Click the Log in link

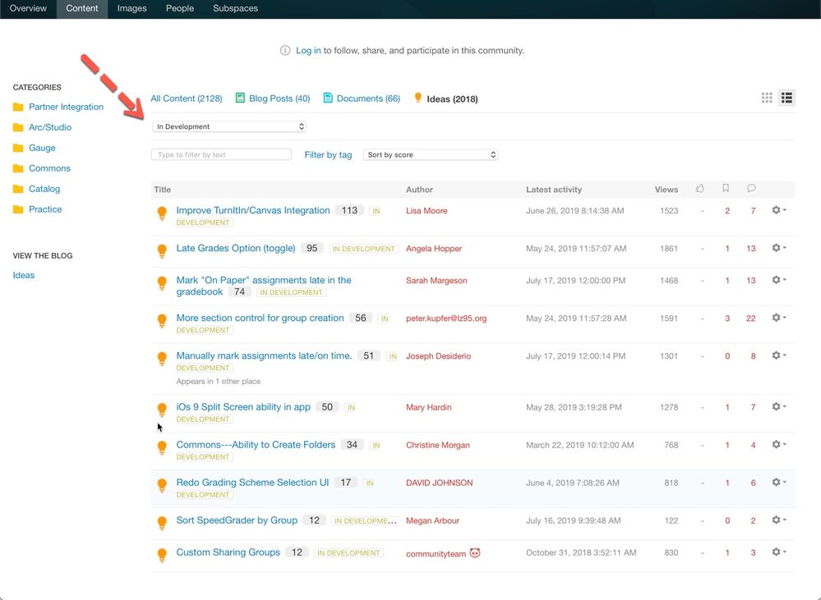point(308,50)
